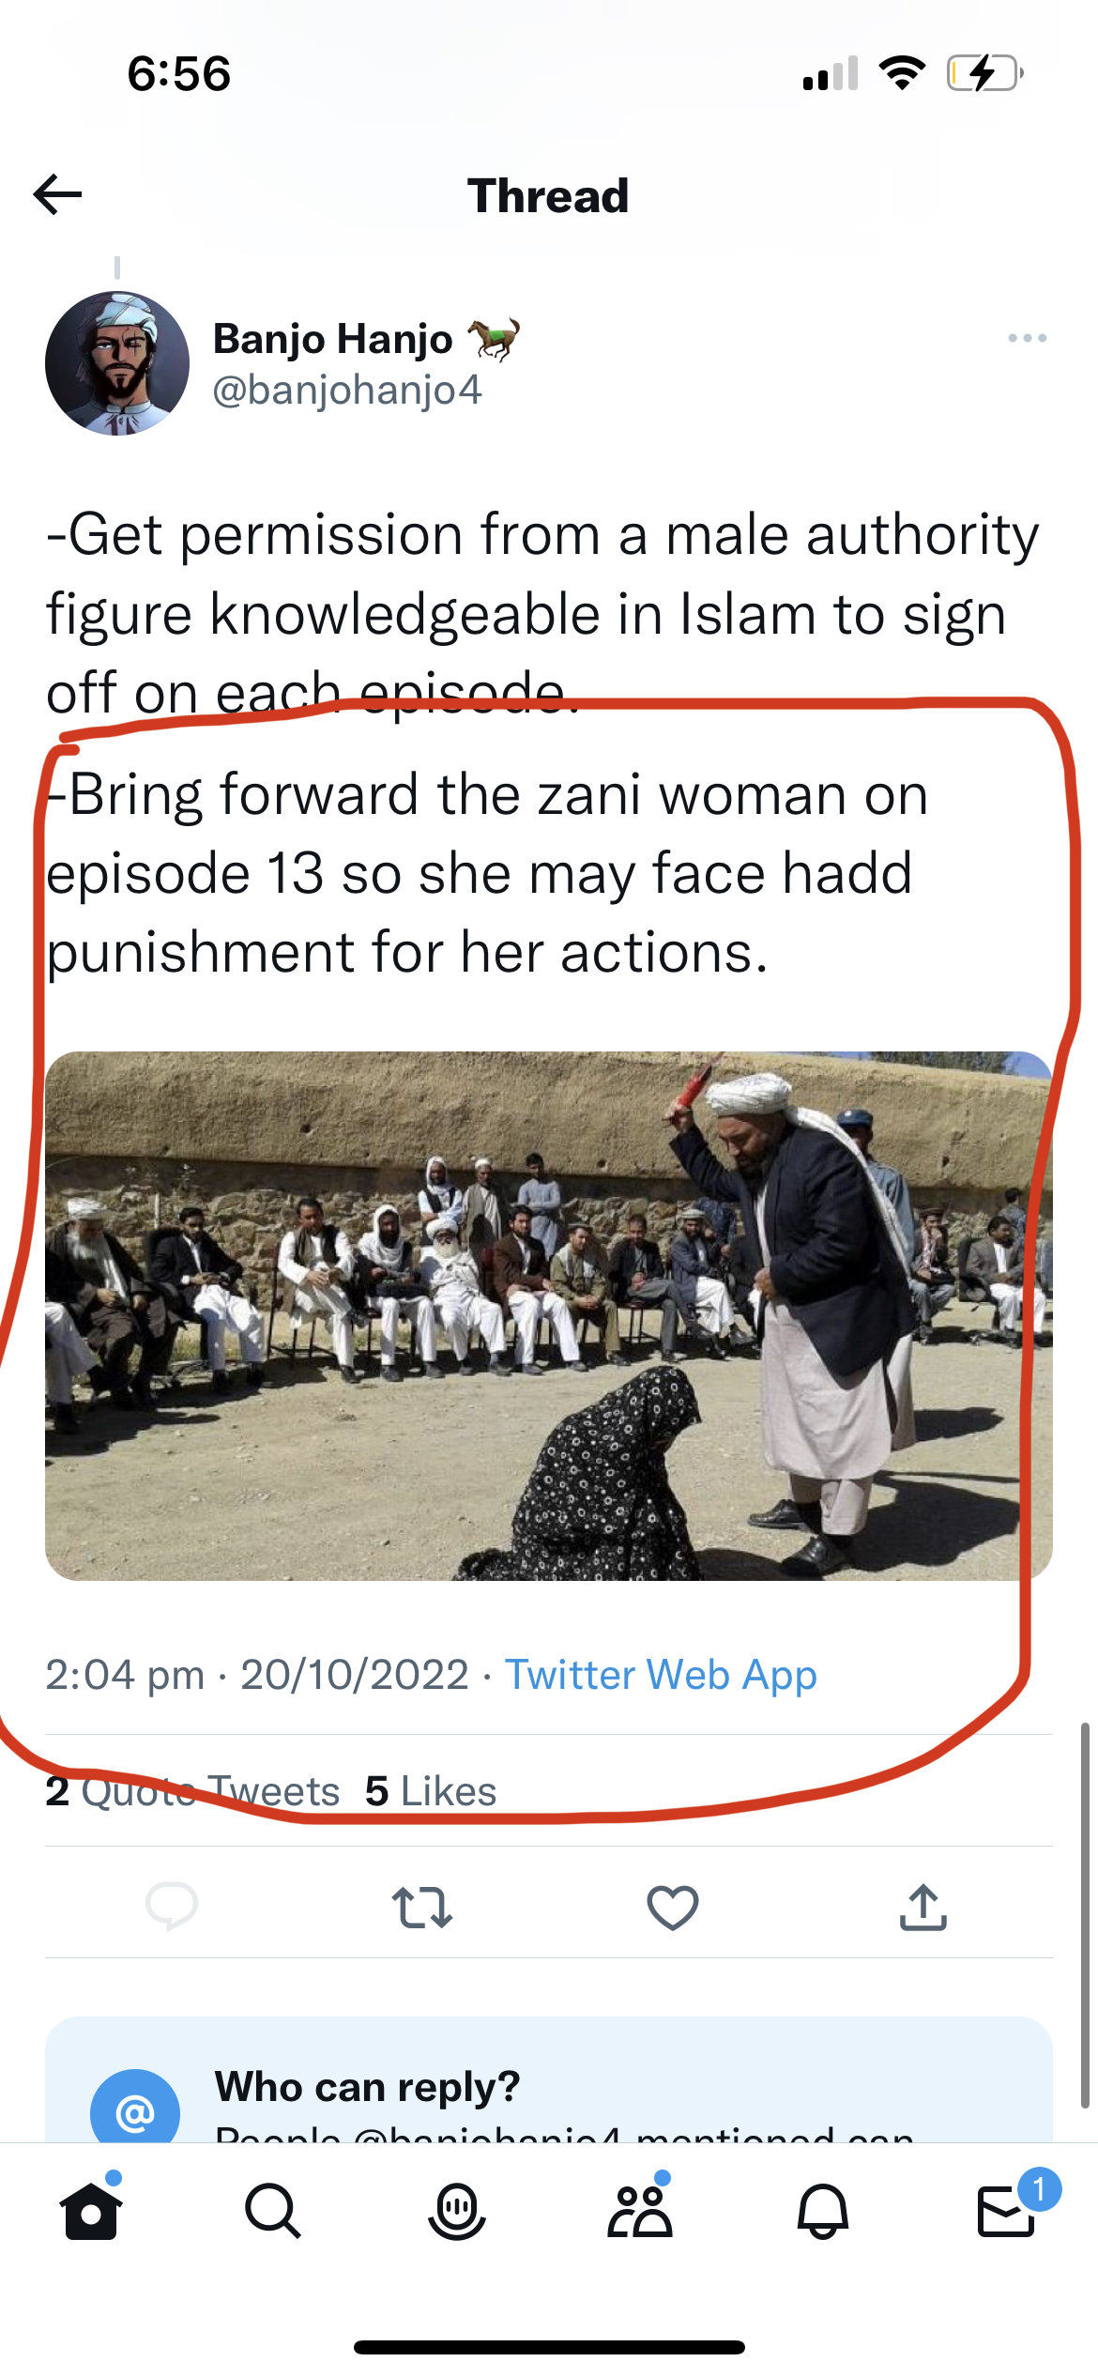Open the Spaces microphone tab
The height and width of the screenshot is (2377, 1098).
click(457, 2211)
